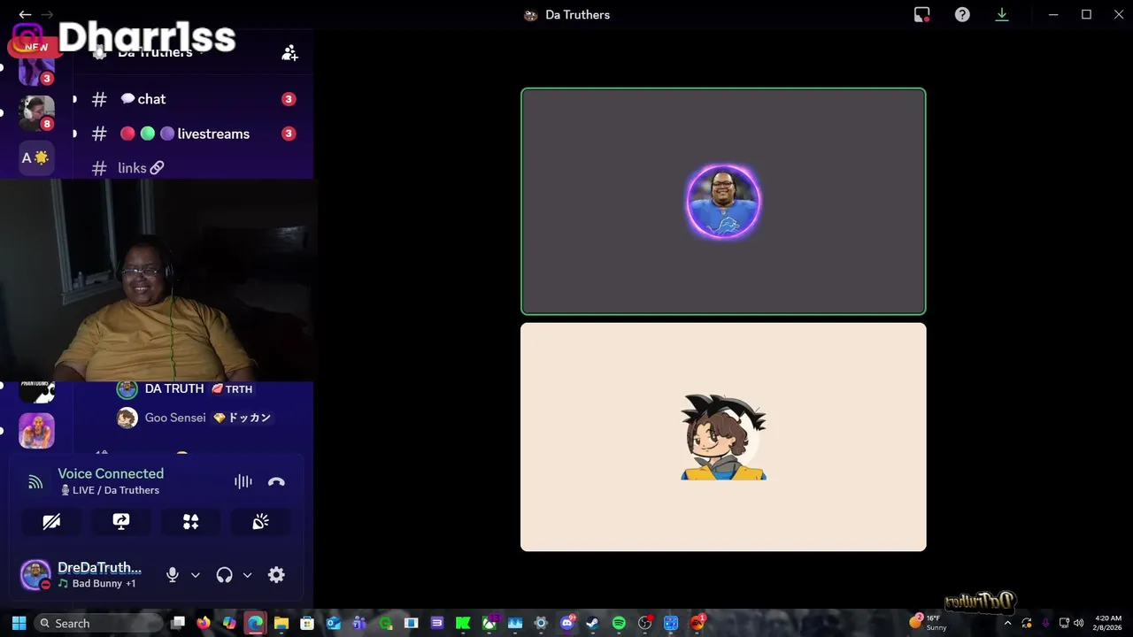Click the taskbar Search box
The height and width of the screenshot is (637, 1133).
96,623
